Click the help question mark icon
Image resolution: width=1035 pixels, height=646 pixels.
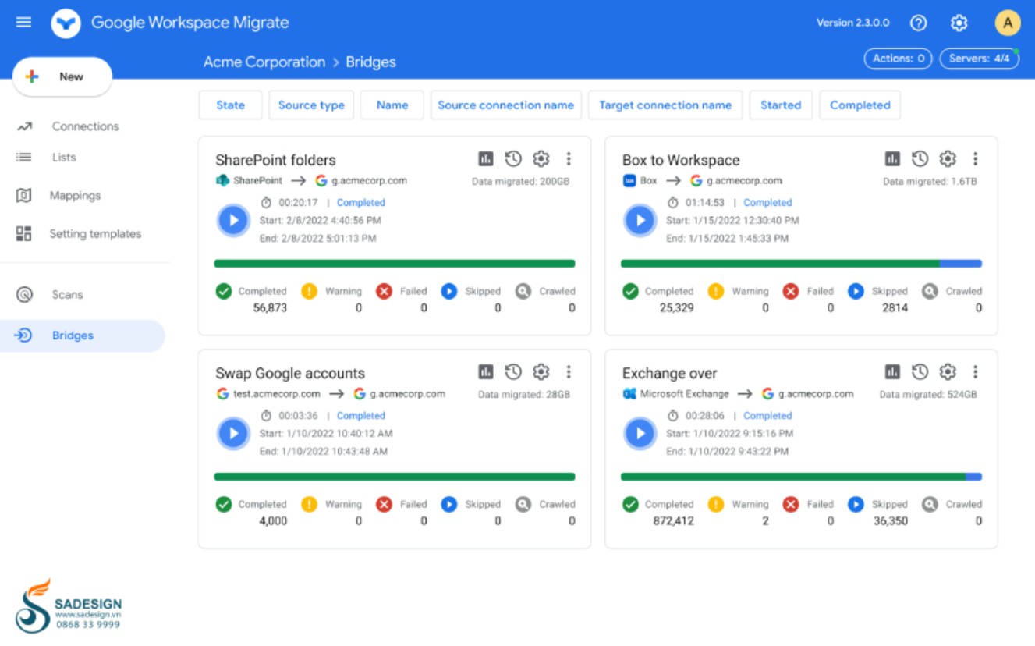919,23
